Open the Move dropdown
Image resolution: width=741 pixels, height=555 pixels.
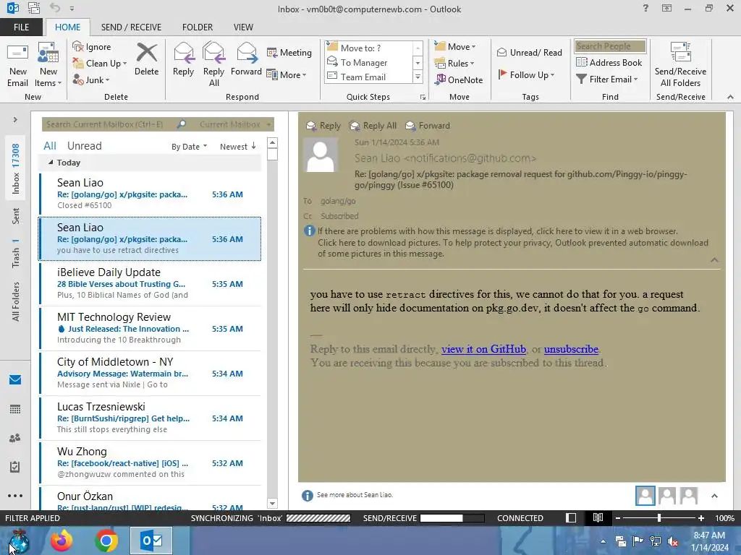point(454,46)
